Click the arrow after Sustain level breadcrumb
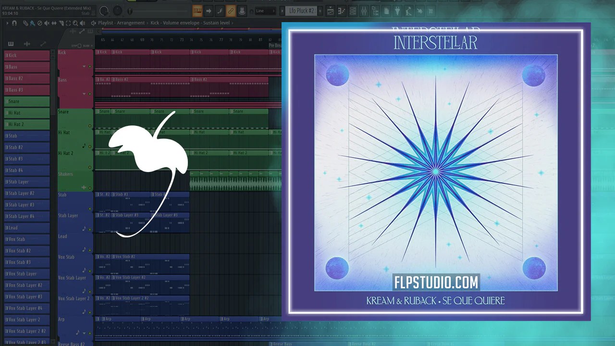This screenshot has height=346, width=615. (x=233, y=23)
